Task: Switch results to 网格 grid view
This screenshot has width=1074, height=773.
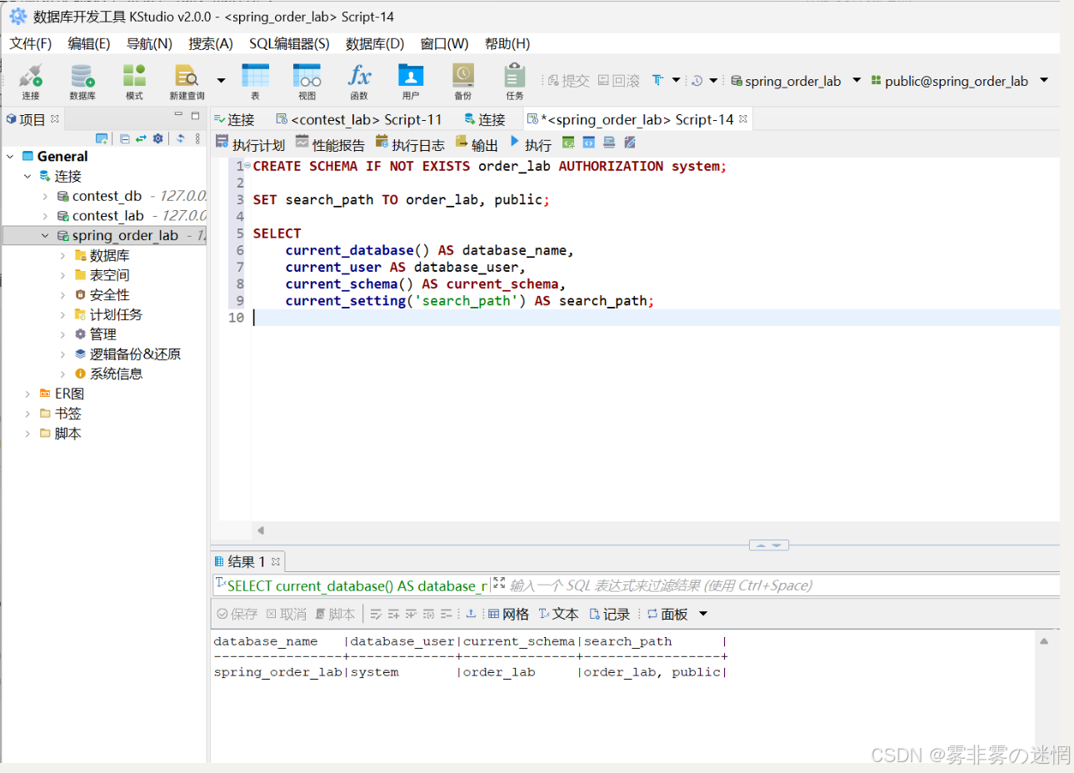Action: pyautogui.click(x=508, y=614)
